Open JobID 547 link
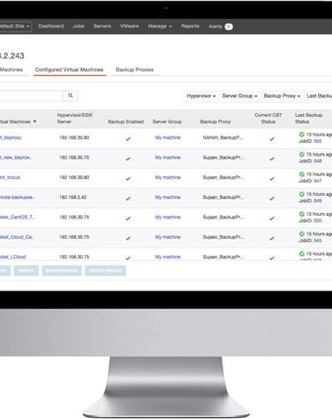The image size is (332, 419). 317,181
